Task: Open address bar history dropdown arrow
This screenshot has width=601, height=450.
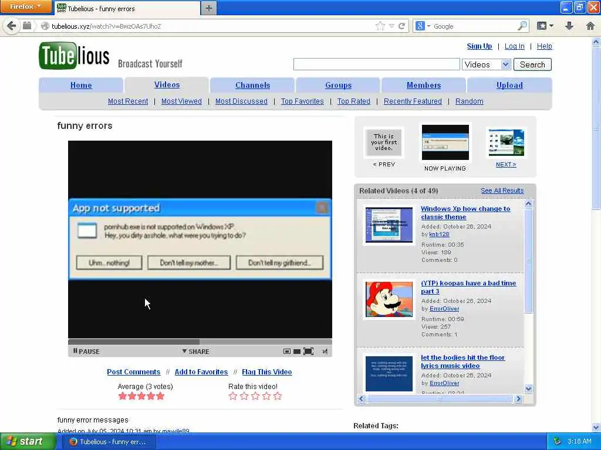Action: pos(391,26)
